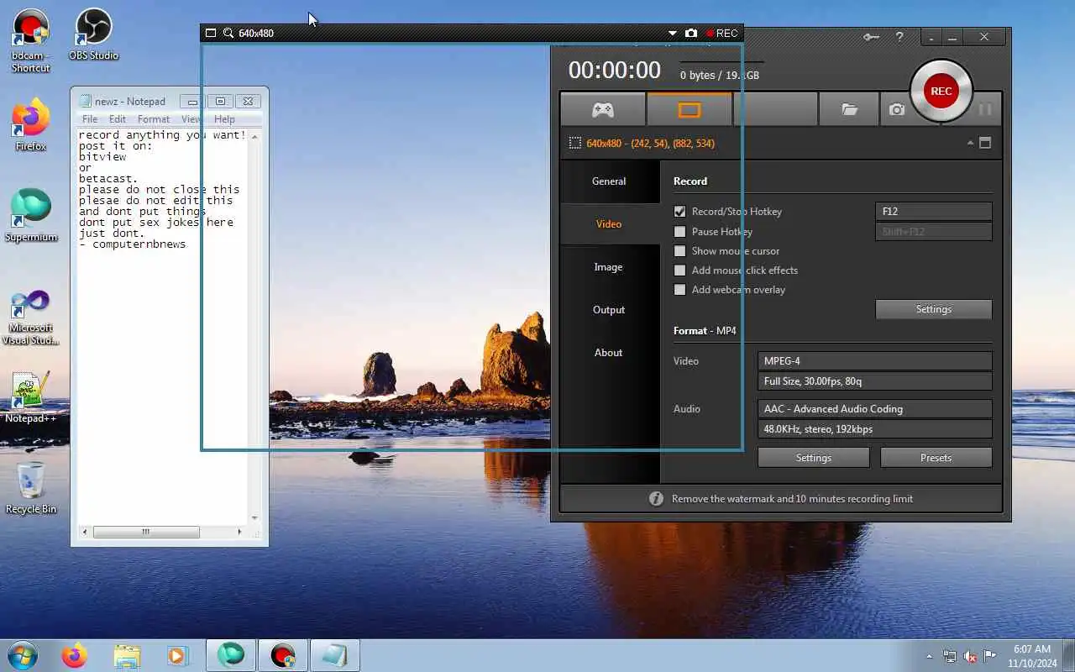Open media player taskbar icon
The width and height of the screenshot is (1075, 672).
pyautogui.click(x=177, y=655)
